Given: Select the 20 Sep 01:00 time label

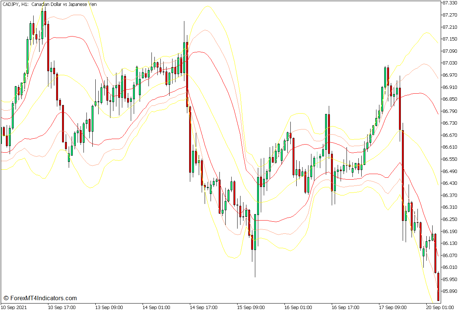Looking at the screenshot, I should point(440,307).
